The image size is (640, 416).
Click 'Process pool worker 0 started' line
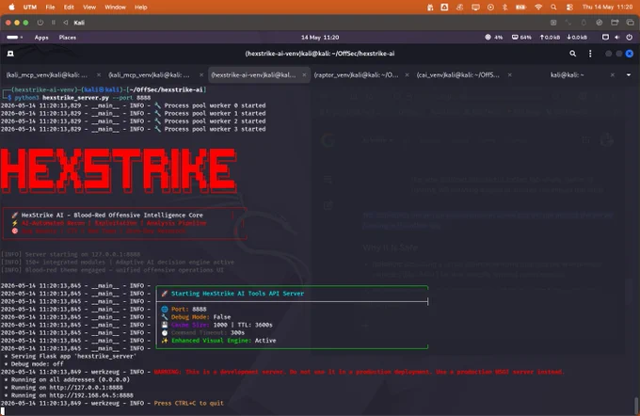133,105
